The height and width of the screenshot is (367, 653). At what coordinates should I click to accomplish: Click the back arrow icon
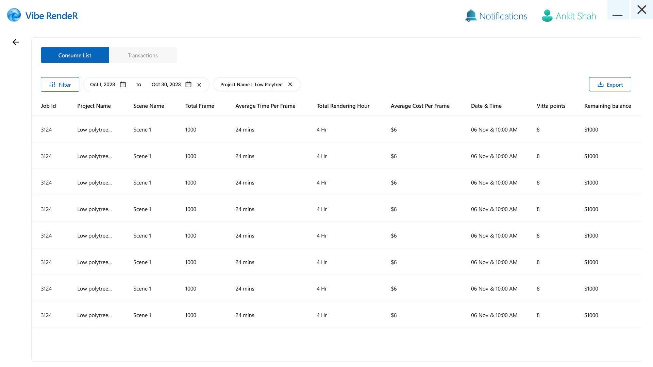(x=16, y=42)
